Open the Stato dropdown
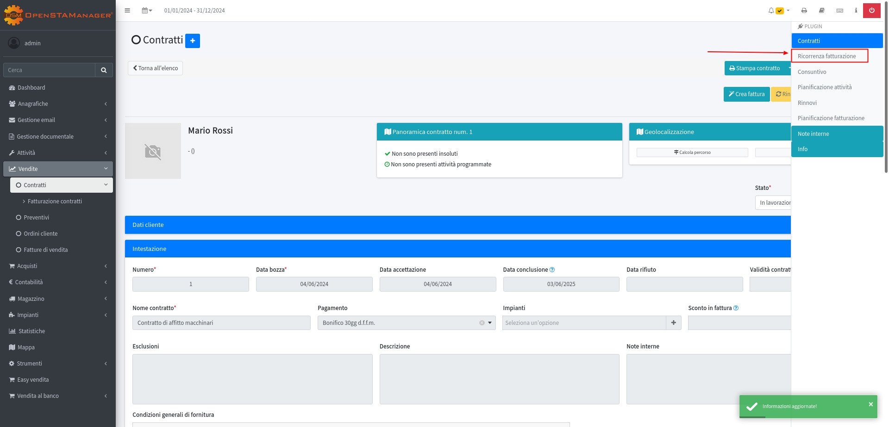The width and height of the screenshot is (889, 427). pyautogui.click(x=774, y=203)
